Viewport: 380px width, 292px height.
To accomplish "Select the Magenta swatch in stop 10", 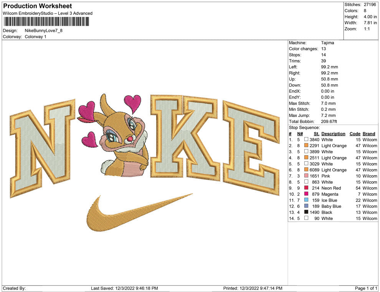I will (x=306, y=194).
